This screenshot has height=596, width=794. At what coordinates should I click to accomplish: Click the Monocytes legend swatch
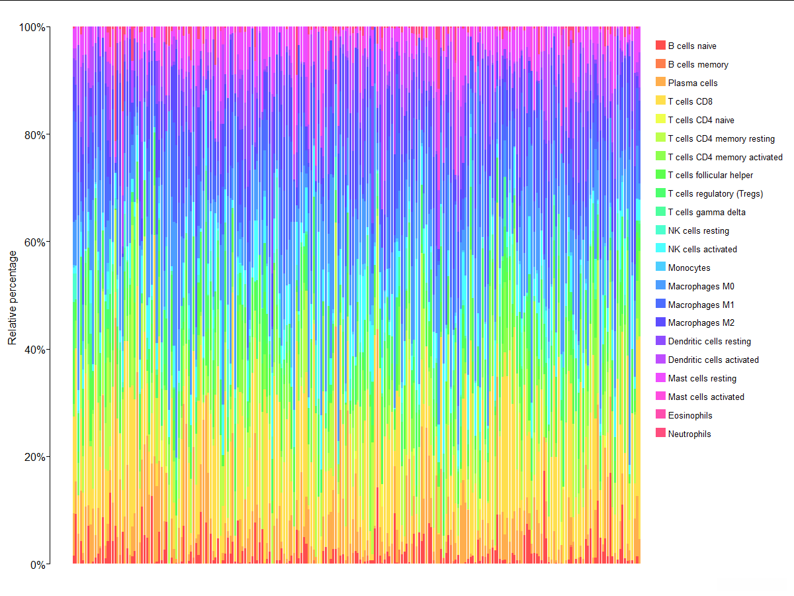pos(660,268)
